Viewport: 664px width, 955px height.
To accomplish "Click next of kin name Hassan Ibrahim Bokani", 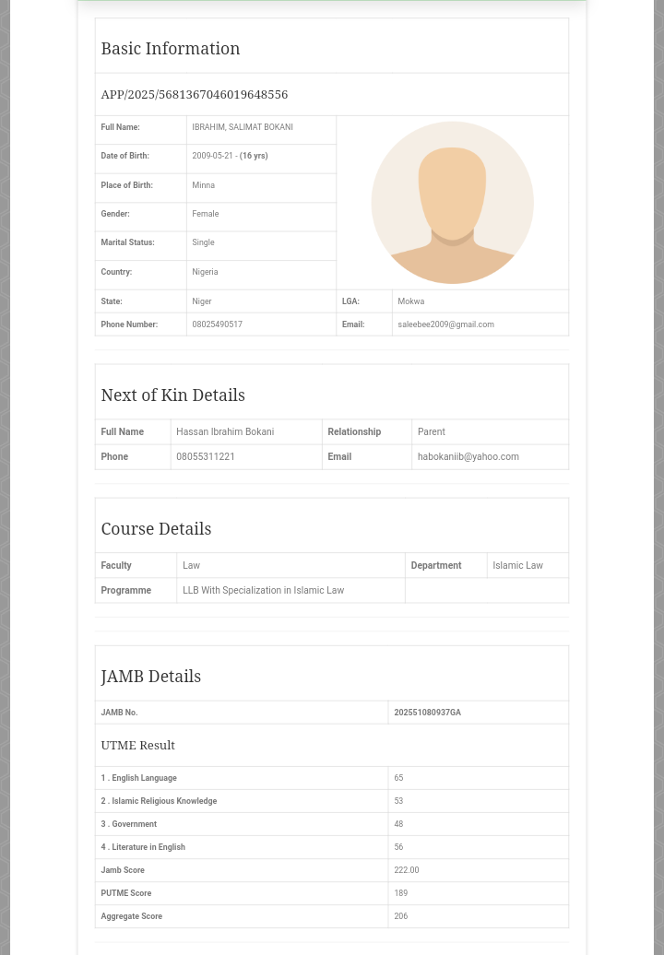I will coord(224,431).
